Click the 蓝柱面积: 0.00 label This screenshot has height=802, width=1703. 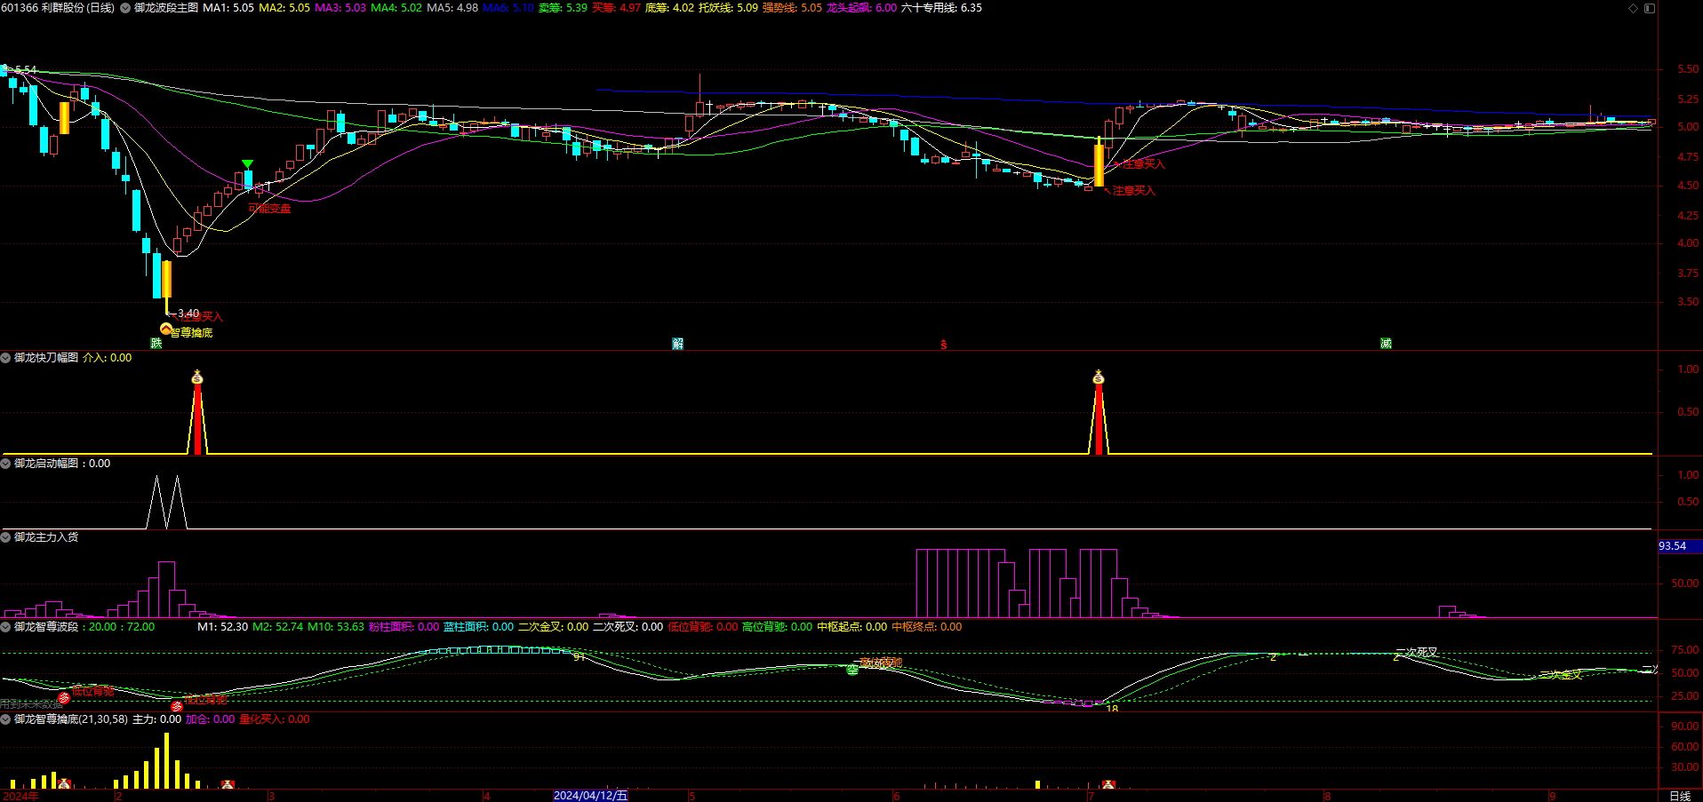coord(478,627)
